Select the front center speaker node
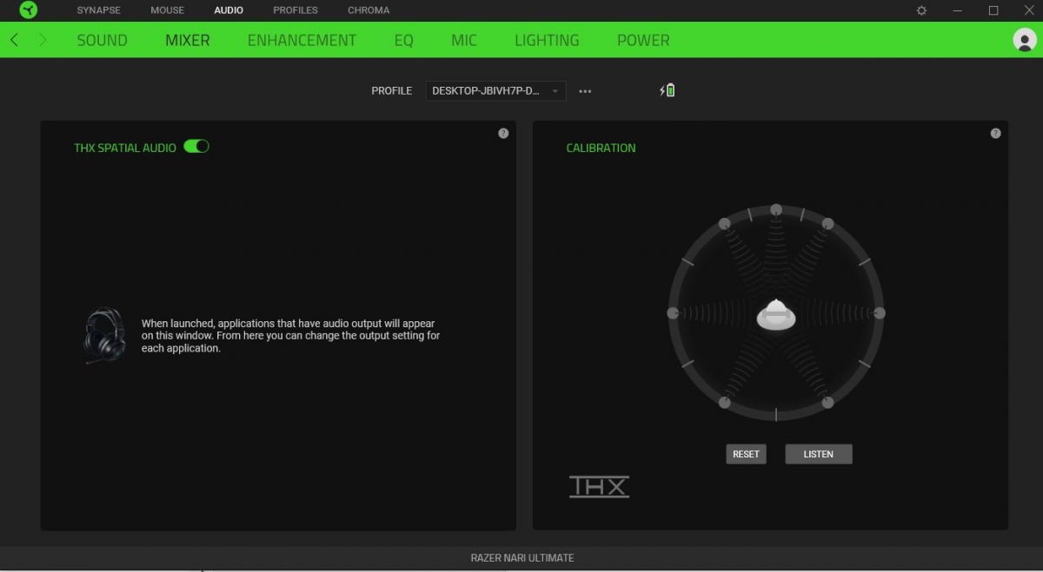The image size is (1043, 572). [776, 209]
